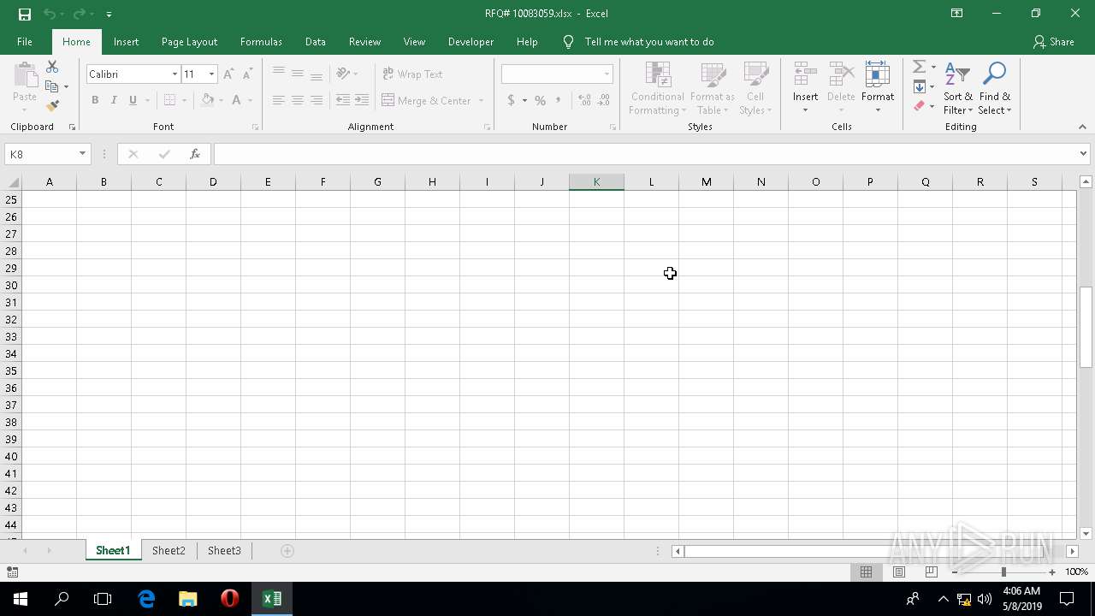Screen dimensions: 1095x616
Task: Click the Format cells button
Action: pos(878,88)
